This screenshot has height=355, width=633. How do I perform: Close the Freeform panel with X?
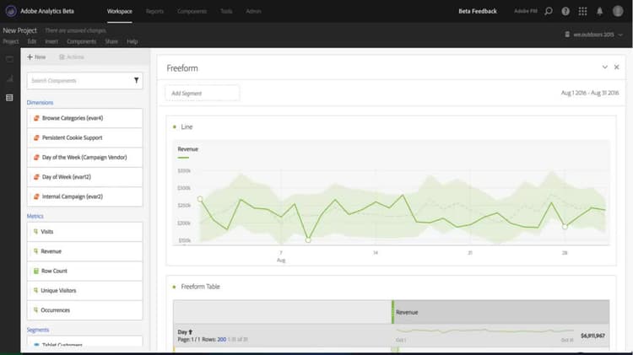pyautogui.click(x=616, y=67)
